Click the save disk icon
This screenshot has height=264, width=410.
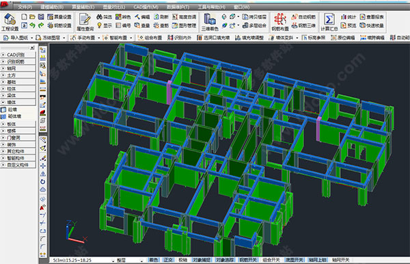pos(41,17)
